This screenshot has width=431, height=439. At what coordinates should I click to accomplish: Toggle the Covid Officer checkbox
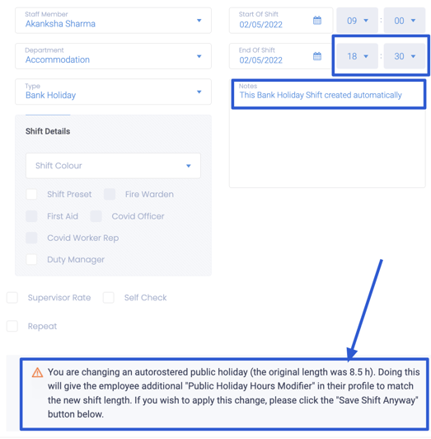(x=96, y=216)
